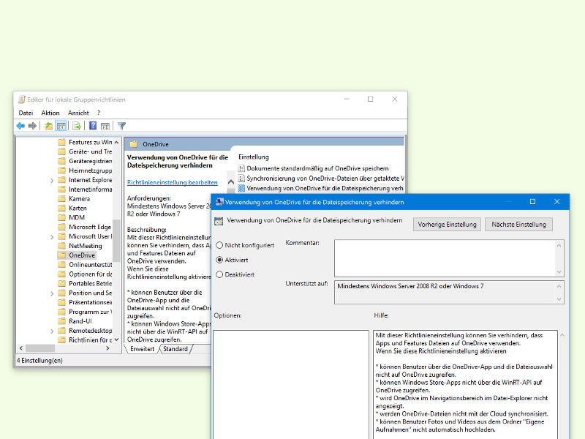Select 'Features zu Win' tree item
This screenshot has height=439, width=585.
pyautogui.click(x=90, y=142)
